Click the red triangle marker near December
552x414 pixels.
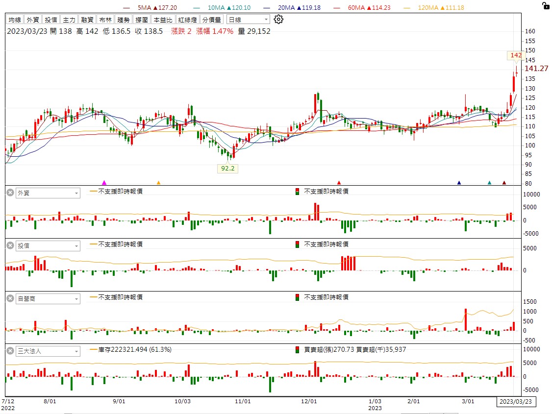point(339,183)
